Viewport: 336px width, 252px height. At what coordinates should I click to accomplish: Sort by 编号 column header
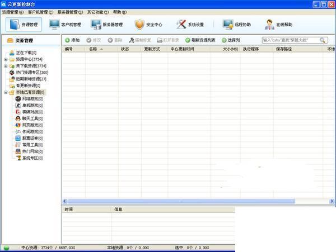[x=73, y=49]
